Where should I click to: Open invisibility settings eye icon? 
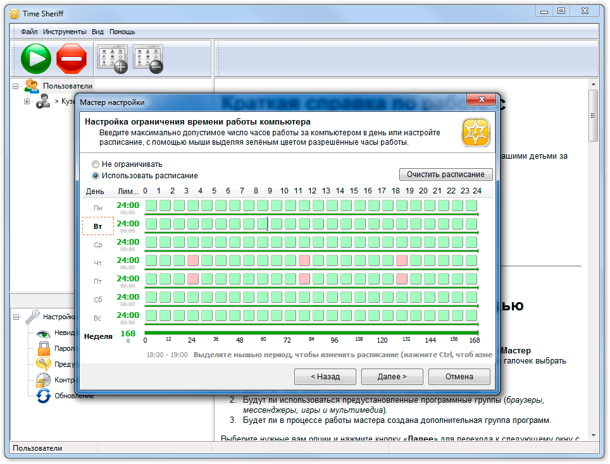click(x=43, y=333)
